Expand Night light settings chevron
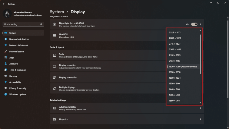Image resolution: width=229 pixels, height=129 pixels. click(x=201, y=24)
